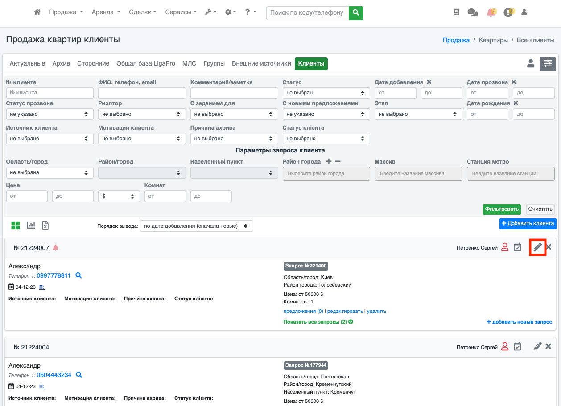Click the № клиента input field
The width and height of the screenshot is (561, 406).
[x=49, y=93]
